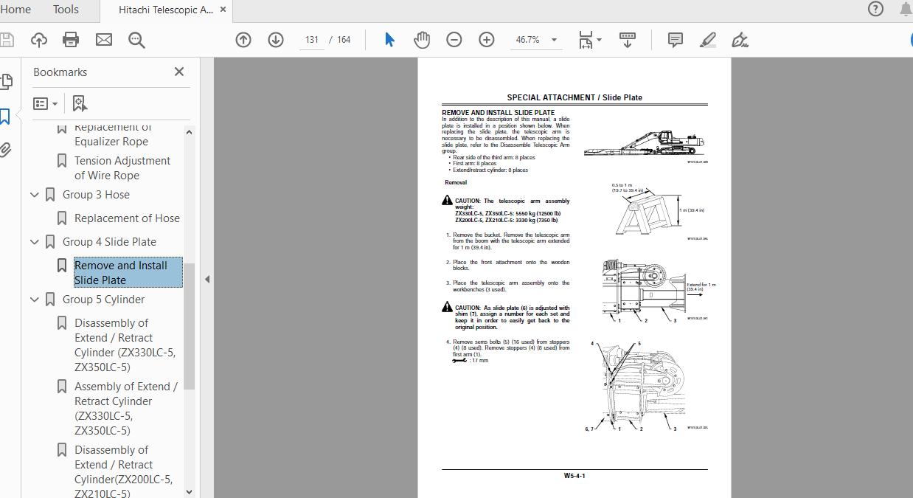Edit the page number field

(x=310, y=40)
